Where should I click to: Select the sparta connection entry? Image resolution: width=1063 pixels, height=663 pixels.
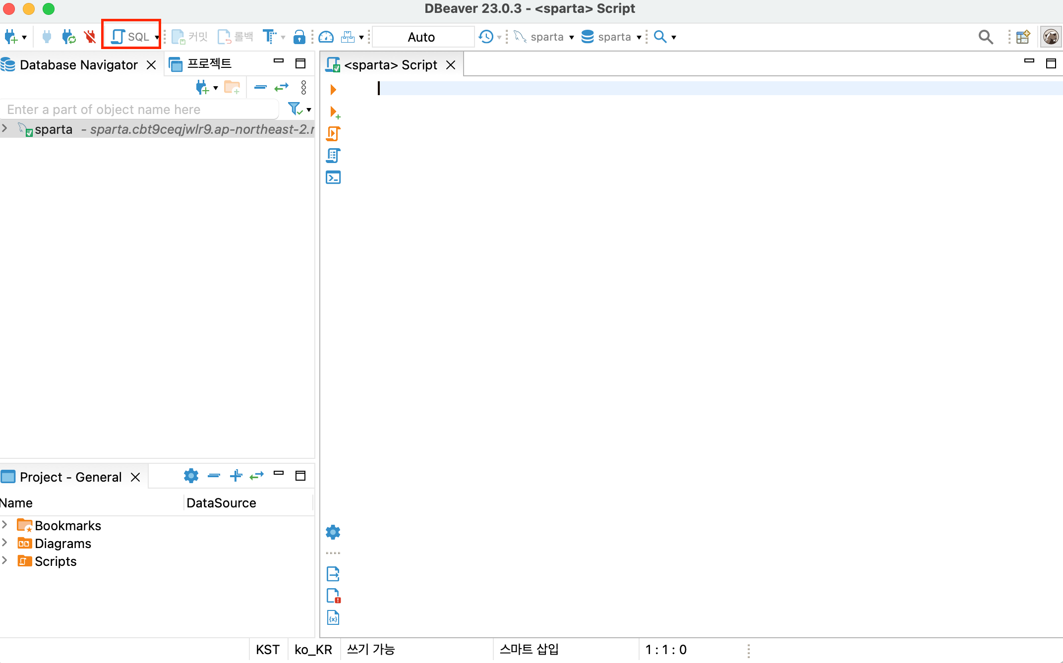[x=158, y=129]
